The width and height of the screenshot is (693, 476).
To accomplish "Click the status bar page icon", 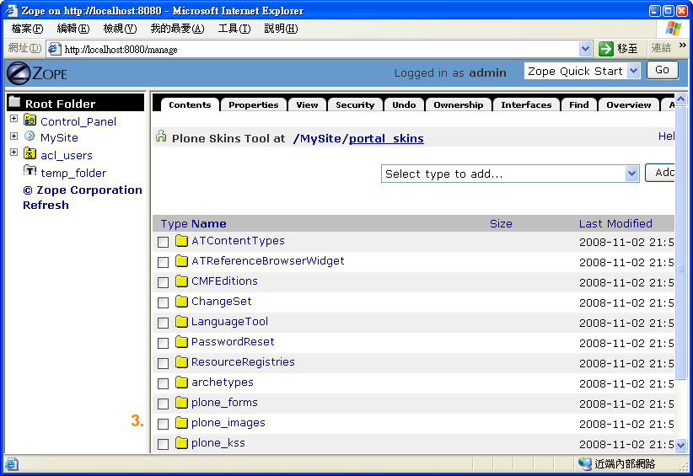I will point(12,463).
